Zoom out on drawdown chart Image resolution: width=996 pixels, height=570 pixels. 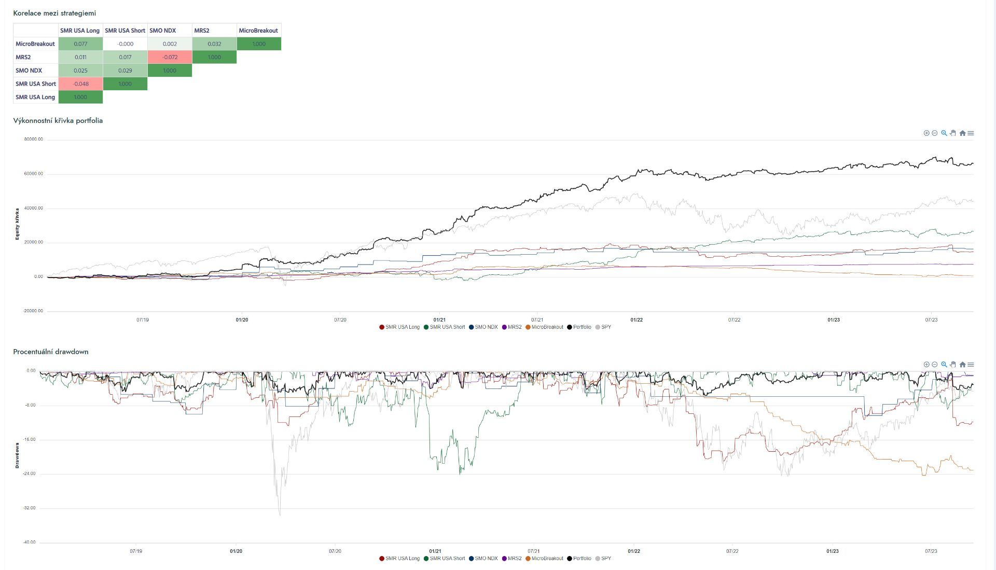click(935, 365)
